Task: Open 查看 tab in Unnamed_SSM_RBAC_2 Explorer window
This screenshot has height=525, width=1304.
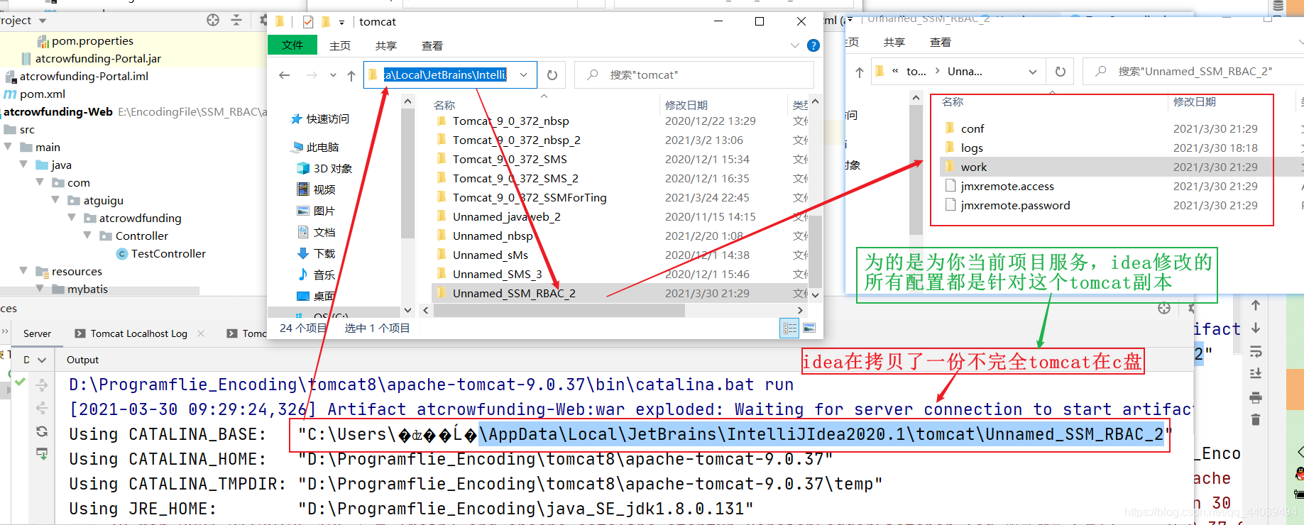Action: click(x=941, y=43)
